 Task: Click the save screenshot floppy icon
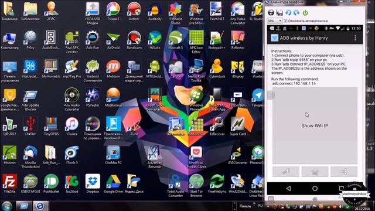tap(279, 12)
